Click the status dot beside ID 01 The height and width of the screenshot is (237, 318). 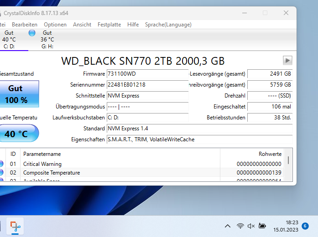pyautogui.click(x=1, y=164)
